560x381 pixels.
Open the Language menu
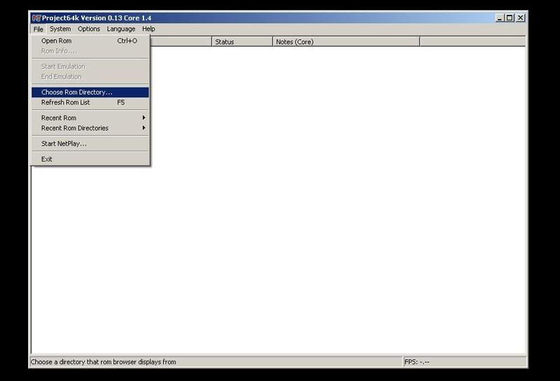(121, 29)
